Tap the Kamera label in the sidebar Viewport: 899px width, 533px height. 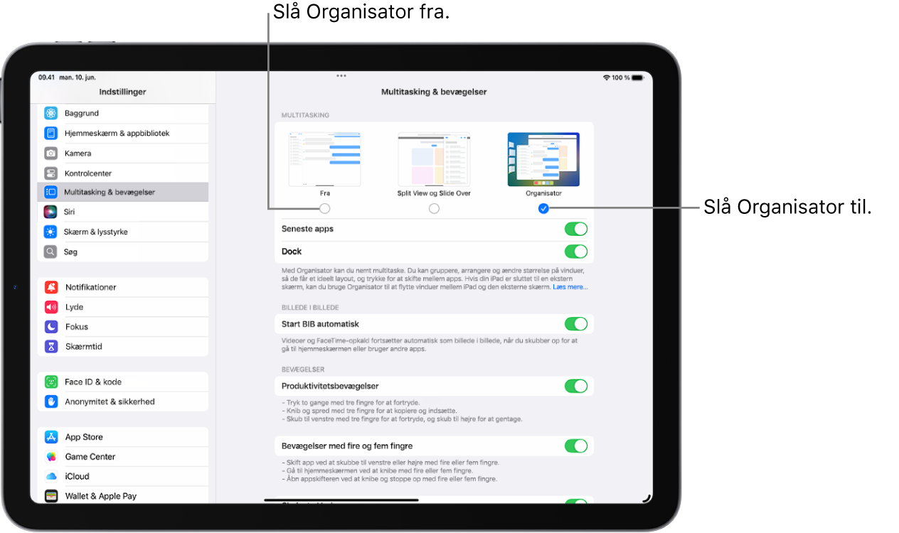[x=78, y=153]
